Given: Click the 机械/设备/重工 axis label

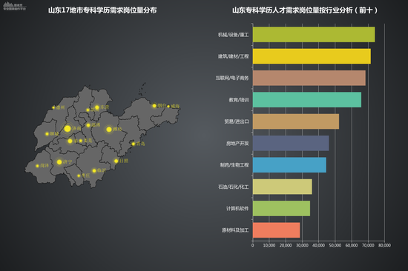Looking at the screenshot, I should pyautogui.click(x=233, y=35).
